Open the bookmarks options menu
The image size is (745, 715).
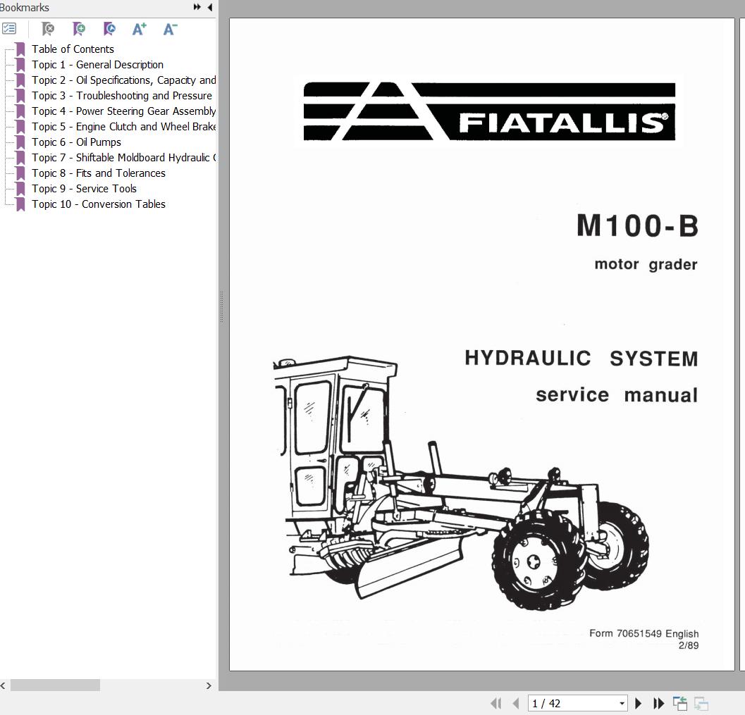10,29
